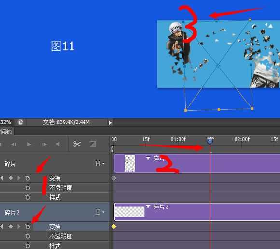Image resolution: width=280 pixels, height=249 pixels.
Task: Toggle the audio mute speaker icon
Action: point(58,144)
